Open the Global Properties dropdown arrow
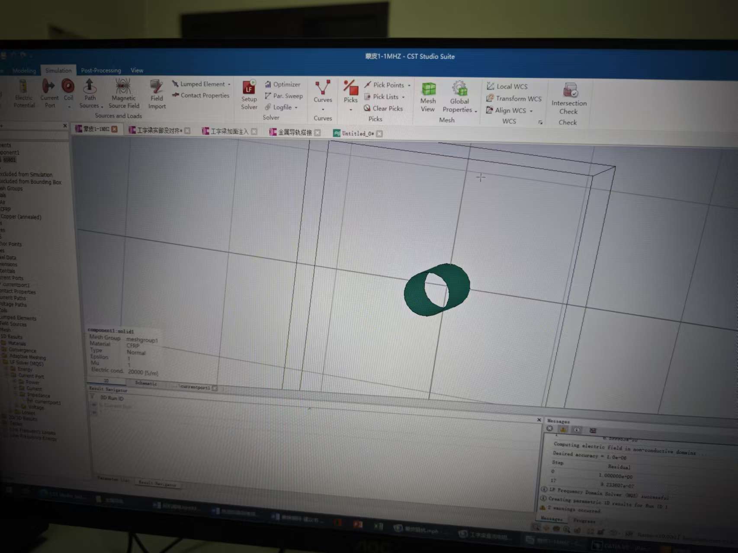The width and height of the screenshot is (738, 553). [476, 111]
